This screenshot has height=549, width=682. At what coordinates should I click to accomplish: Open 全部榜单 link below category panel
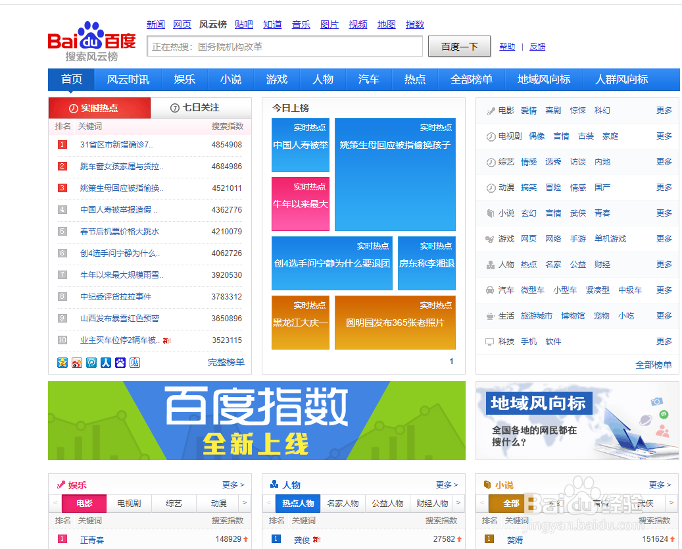653,365
